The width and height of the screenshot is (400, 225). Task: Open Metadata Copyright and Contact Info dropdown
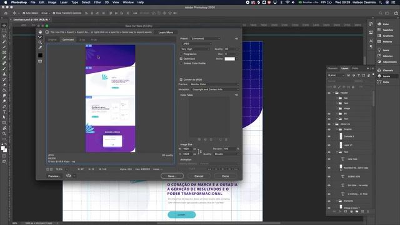pyautogui.click(x=215, y=89)
